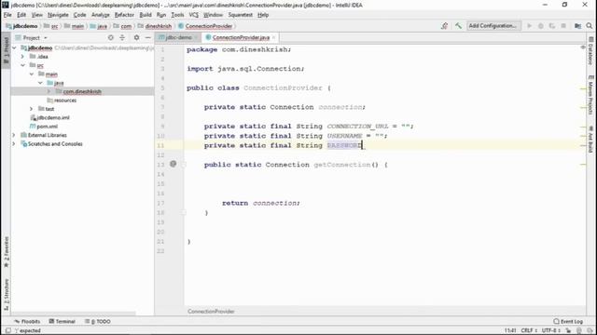This screenshot has width=597, height=335.
Task: Expand Scratches and Consoles node
Action: pos(14,144)
